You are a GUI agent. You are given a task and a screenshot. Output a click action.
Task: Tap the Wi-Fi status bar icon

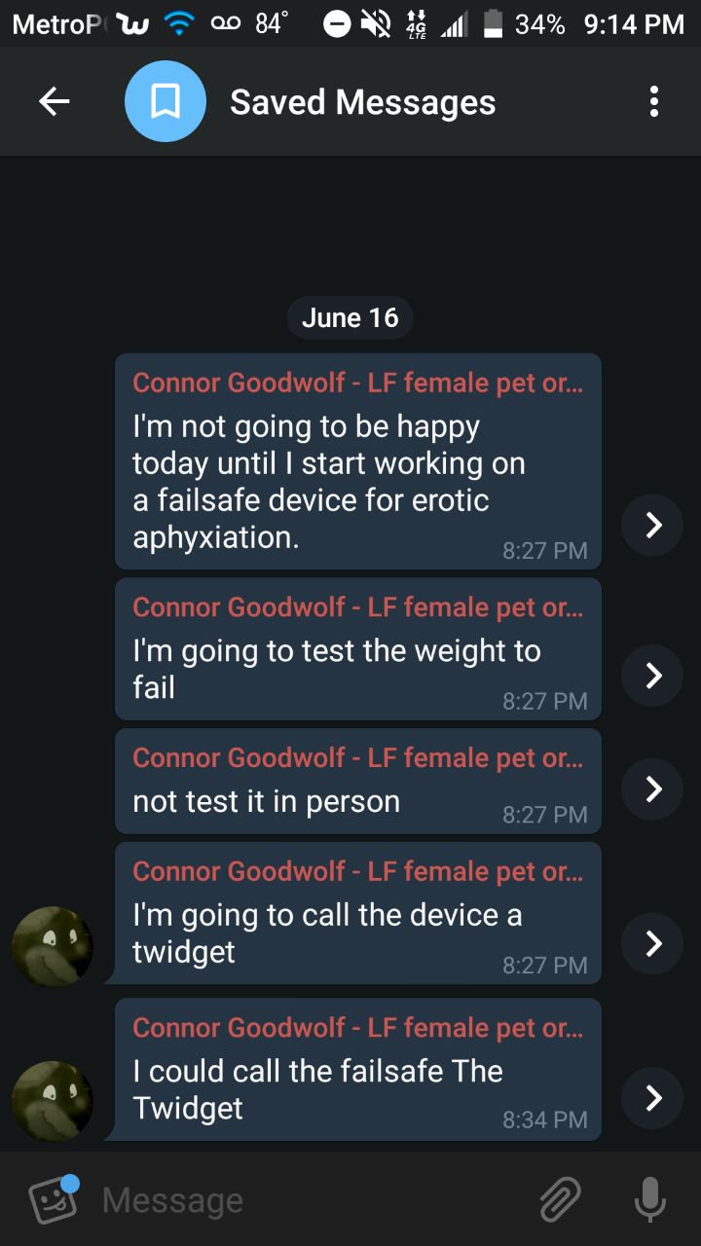178,24
